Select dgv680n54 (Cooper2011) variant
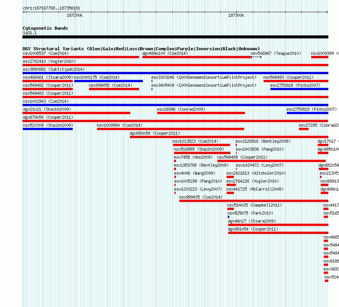 point(155,133)
